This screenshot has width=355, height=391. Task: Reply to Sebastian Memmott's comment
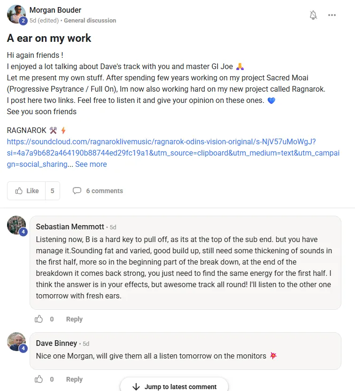(x=74, y=319)
